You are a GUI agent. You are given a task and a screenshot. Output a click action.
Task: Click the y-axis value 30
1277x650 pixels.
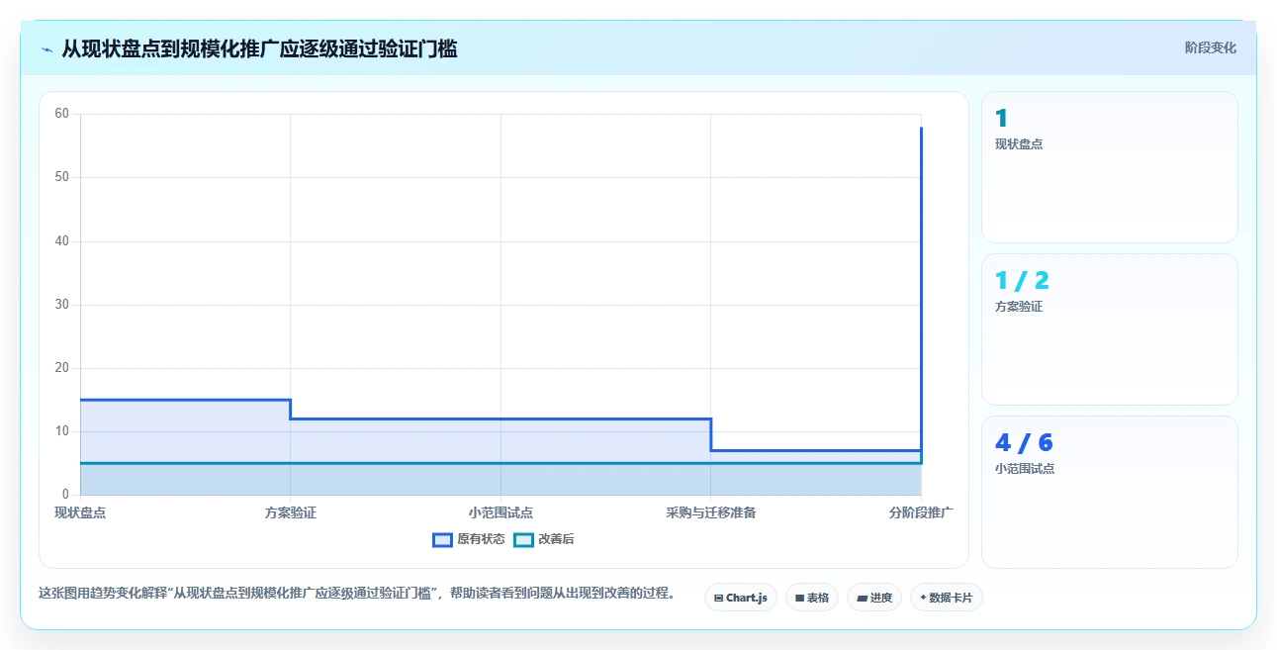[x=61, y=305]
